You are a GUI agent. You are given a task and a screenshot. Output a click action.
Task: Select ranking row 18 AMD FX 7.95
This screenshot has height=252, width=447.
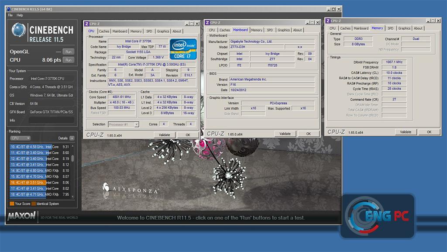click(x=40, y=194)
